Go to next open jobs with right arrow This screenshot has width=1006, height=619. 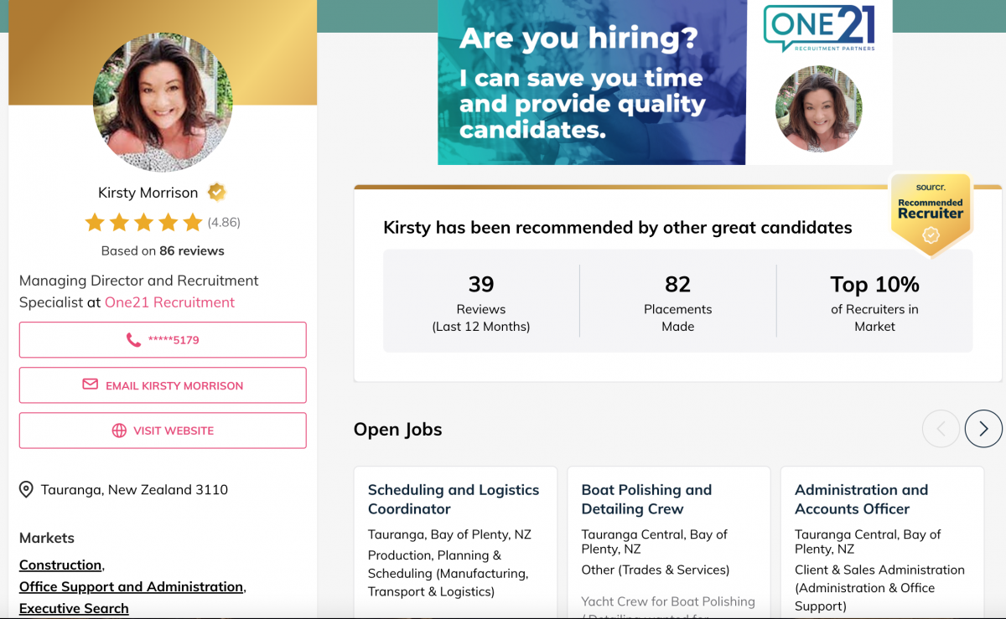(983, 429)
